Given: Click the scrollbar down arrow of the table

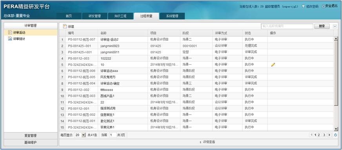Looking at the screenshot, I should (x=336, y=129).
